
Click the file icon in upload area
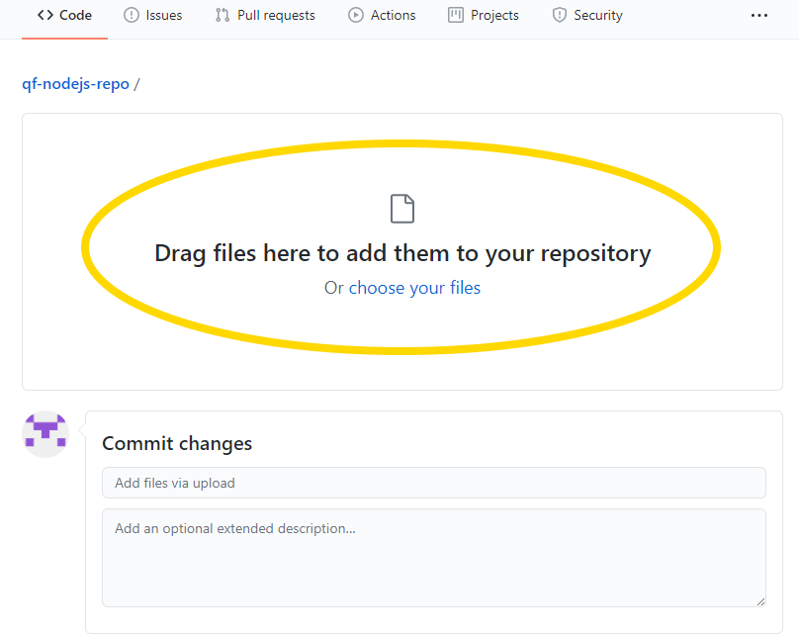tap(402, 209)
